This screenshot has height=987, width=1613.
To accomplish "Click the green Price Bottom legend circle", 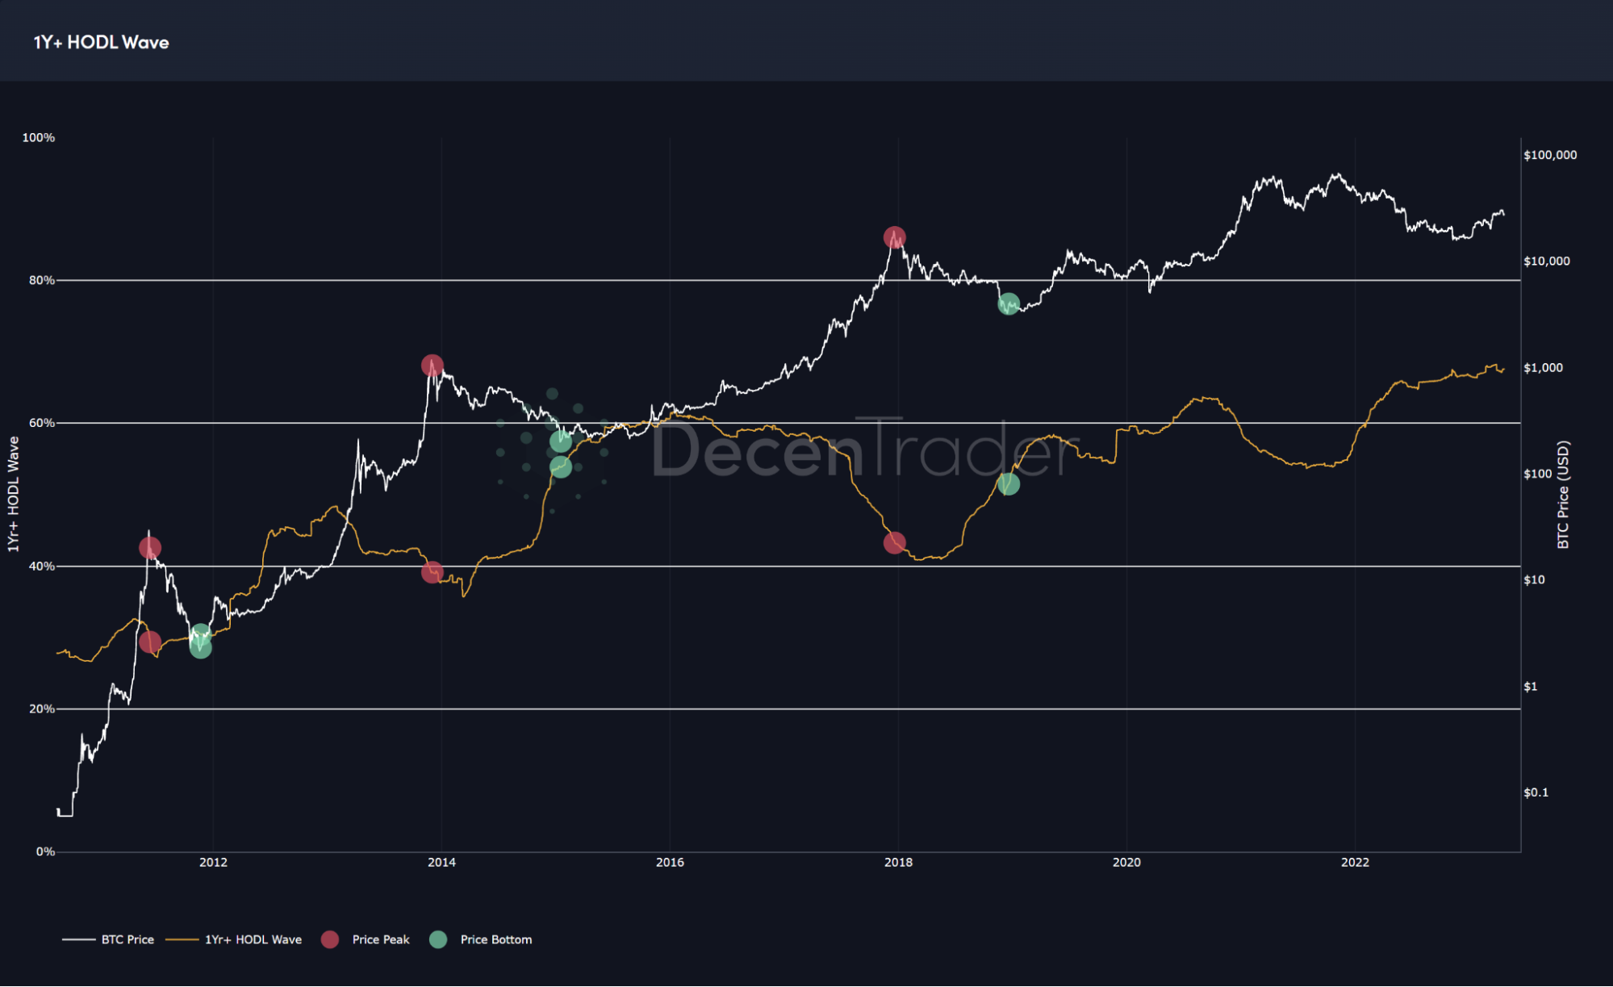I will coord(440,939).
